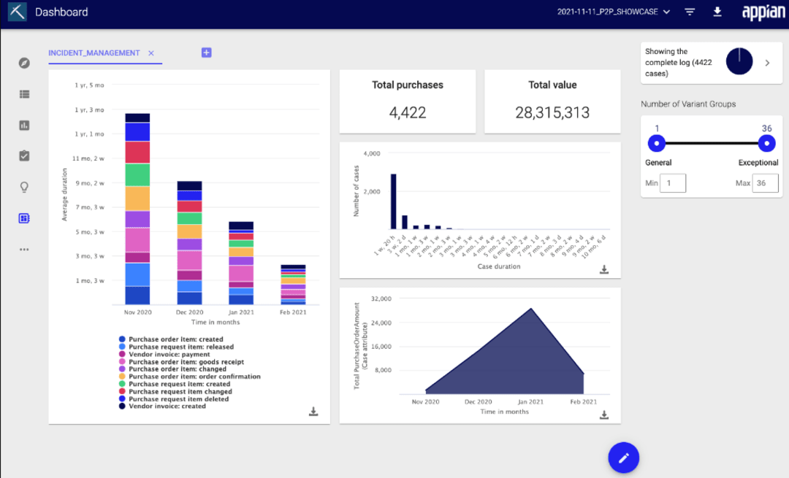The height and width of the screenshot is (478, 789).
Task: Select the lightbulb insights icon in the sidebar
Action: pos(23,187)
